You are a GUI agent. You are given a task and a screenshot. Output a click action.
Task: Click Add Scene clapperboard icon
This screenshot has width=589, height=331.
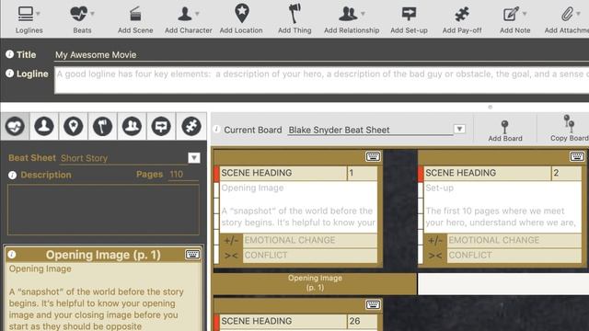pyautogui.click(x=135, y=15)
